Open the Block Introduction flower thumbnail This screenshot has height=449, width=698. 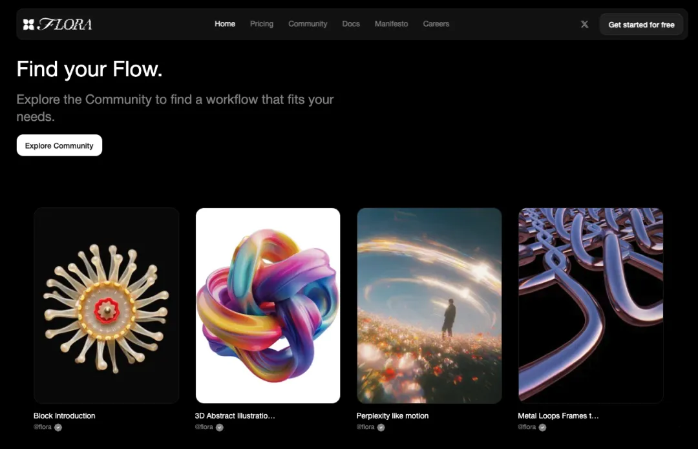coord(107,306)
